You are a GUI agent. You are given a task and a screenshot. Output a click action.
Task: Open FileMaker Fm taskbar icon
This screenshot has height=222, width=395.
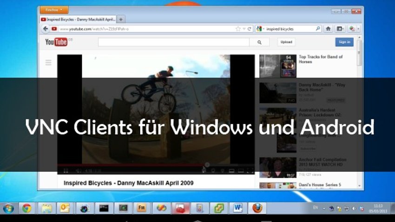(x=142, y=209)
